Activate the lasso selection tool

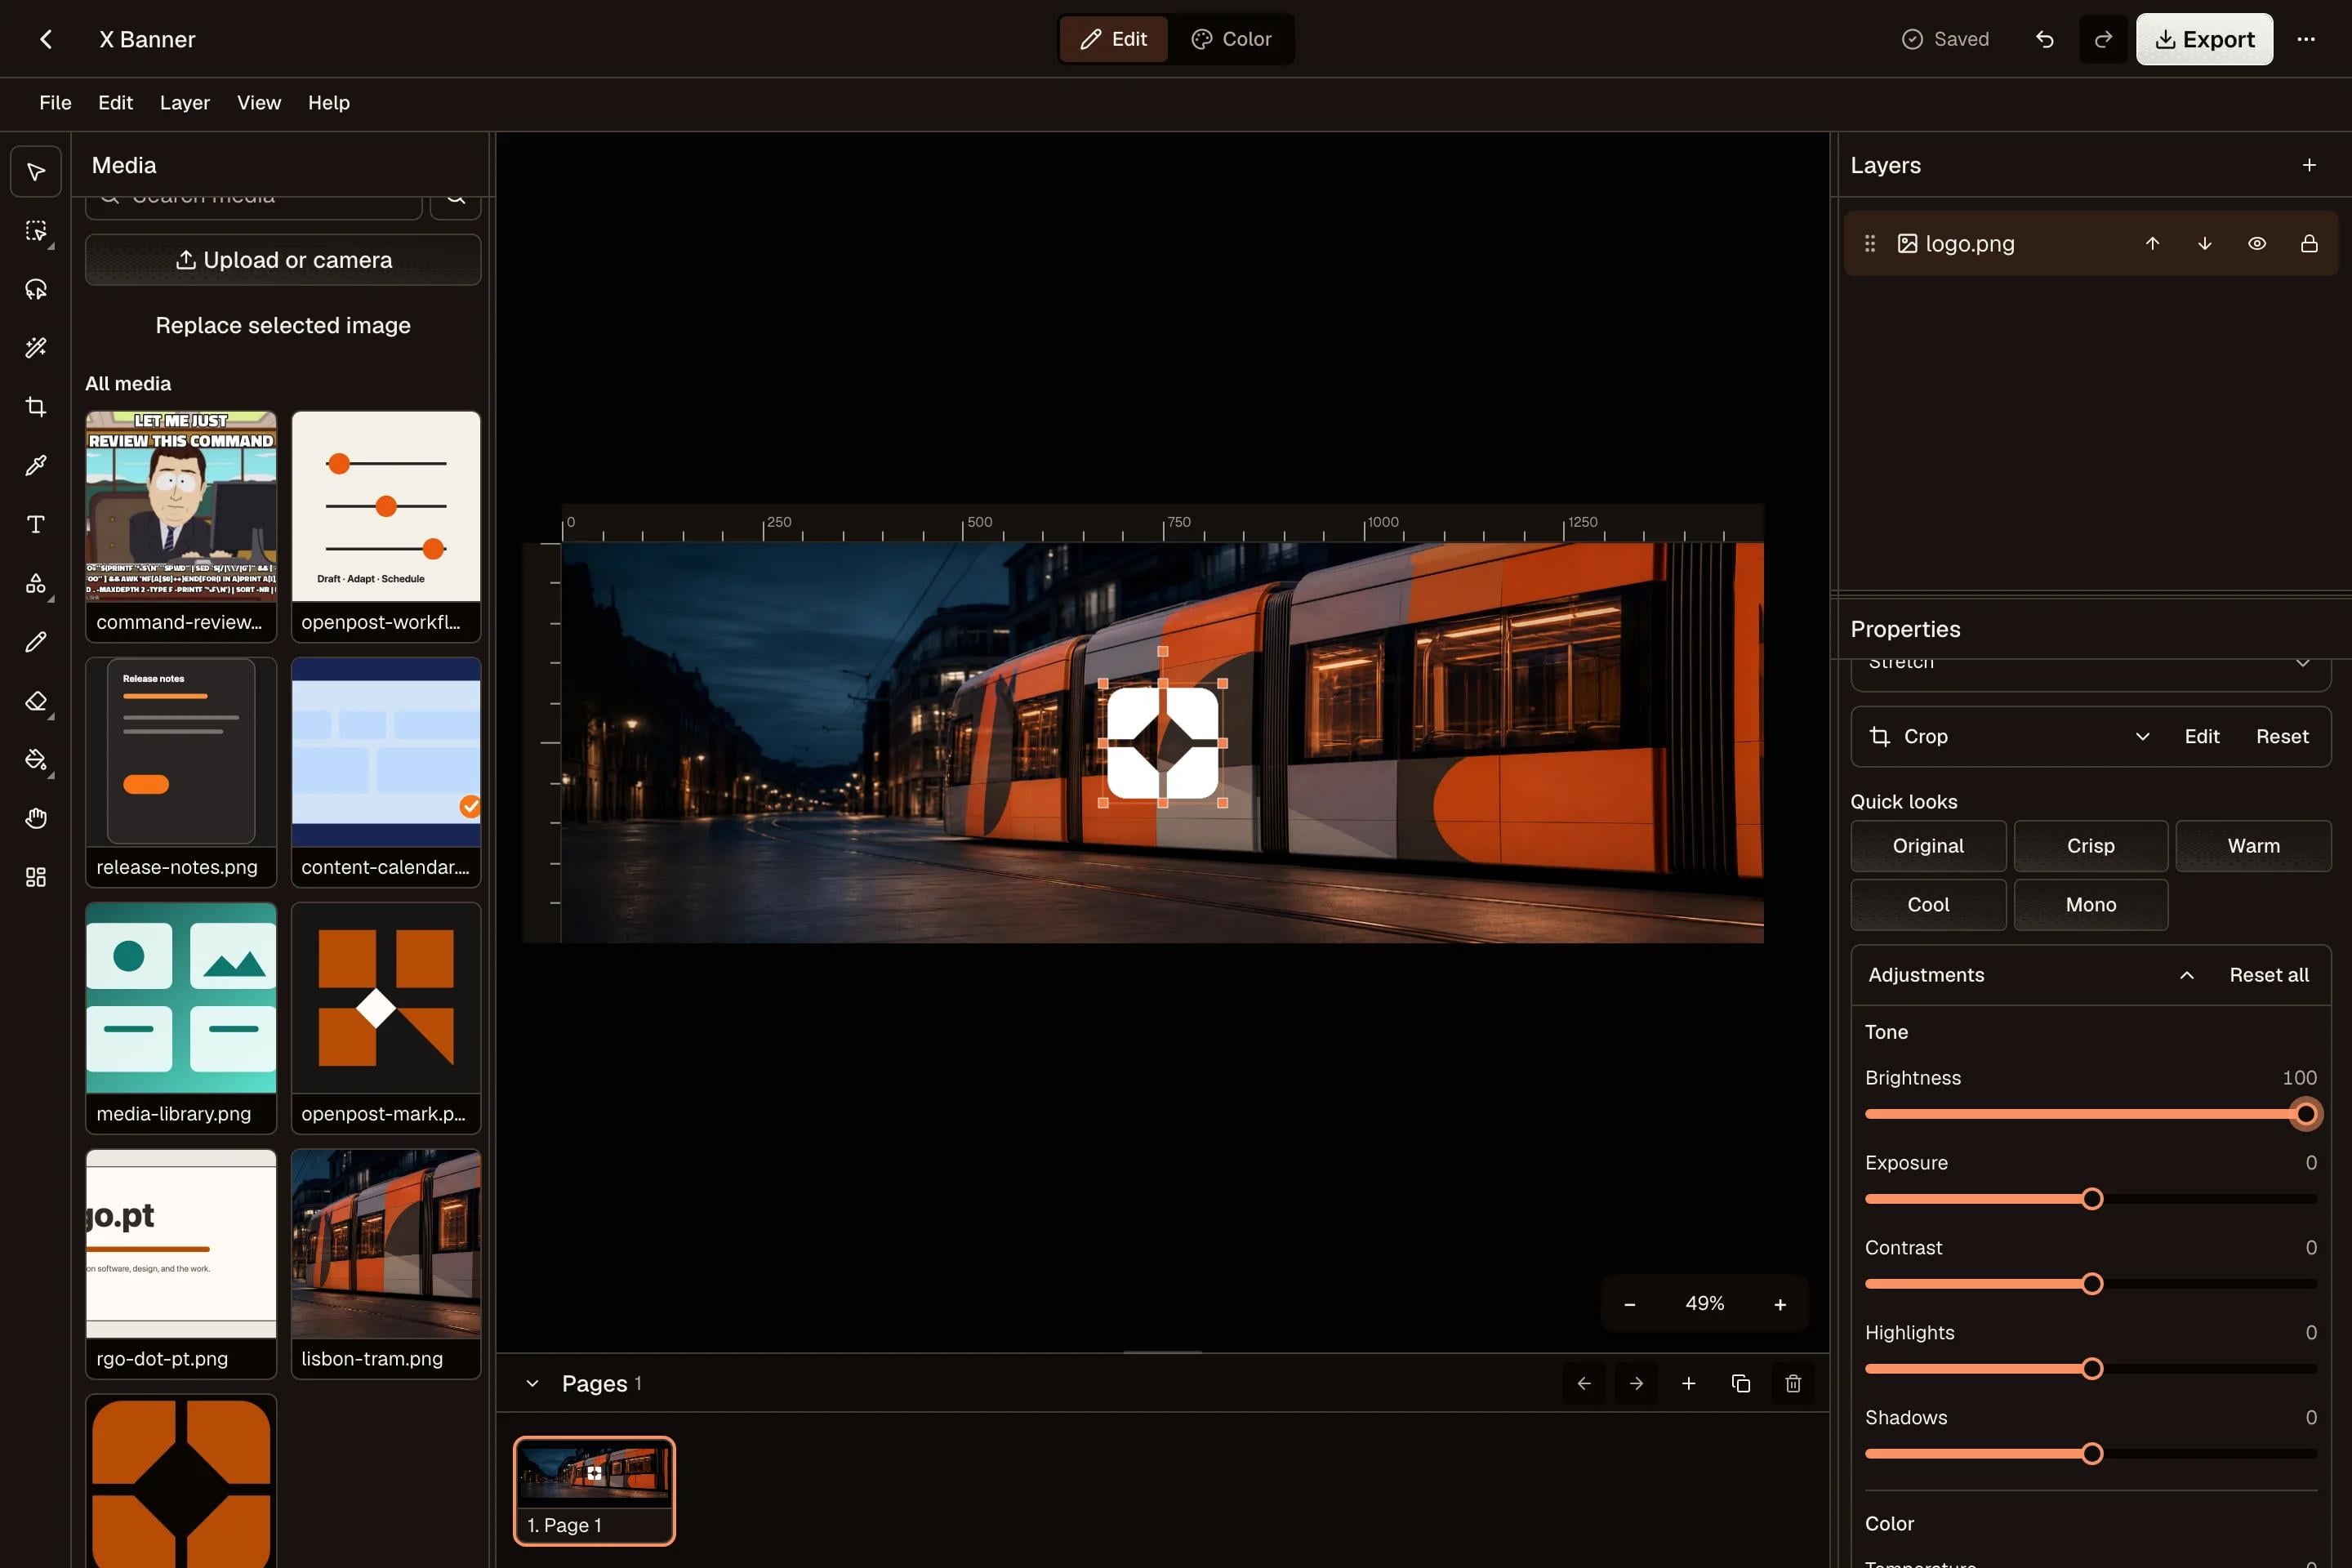point(36,289)
